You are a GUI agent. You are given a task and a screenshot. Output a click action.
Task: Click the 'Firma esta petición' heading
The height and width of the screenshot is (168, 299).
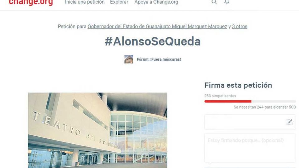tap(238, 85)
